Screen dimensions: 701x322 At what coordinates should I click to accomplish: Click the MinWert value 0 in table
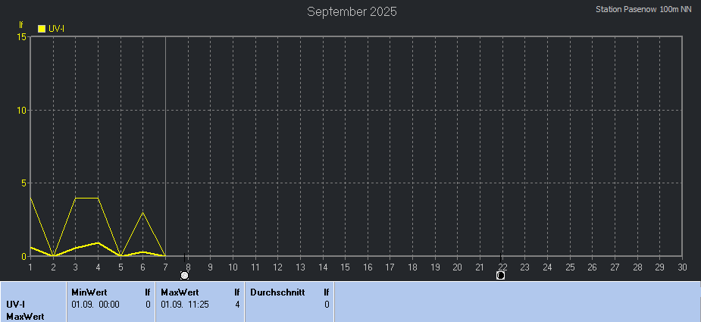coord(148,305)
